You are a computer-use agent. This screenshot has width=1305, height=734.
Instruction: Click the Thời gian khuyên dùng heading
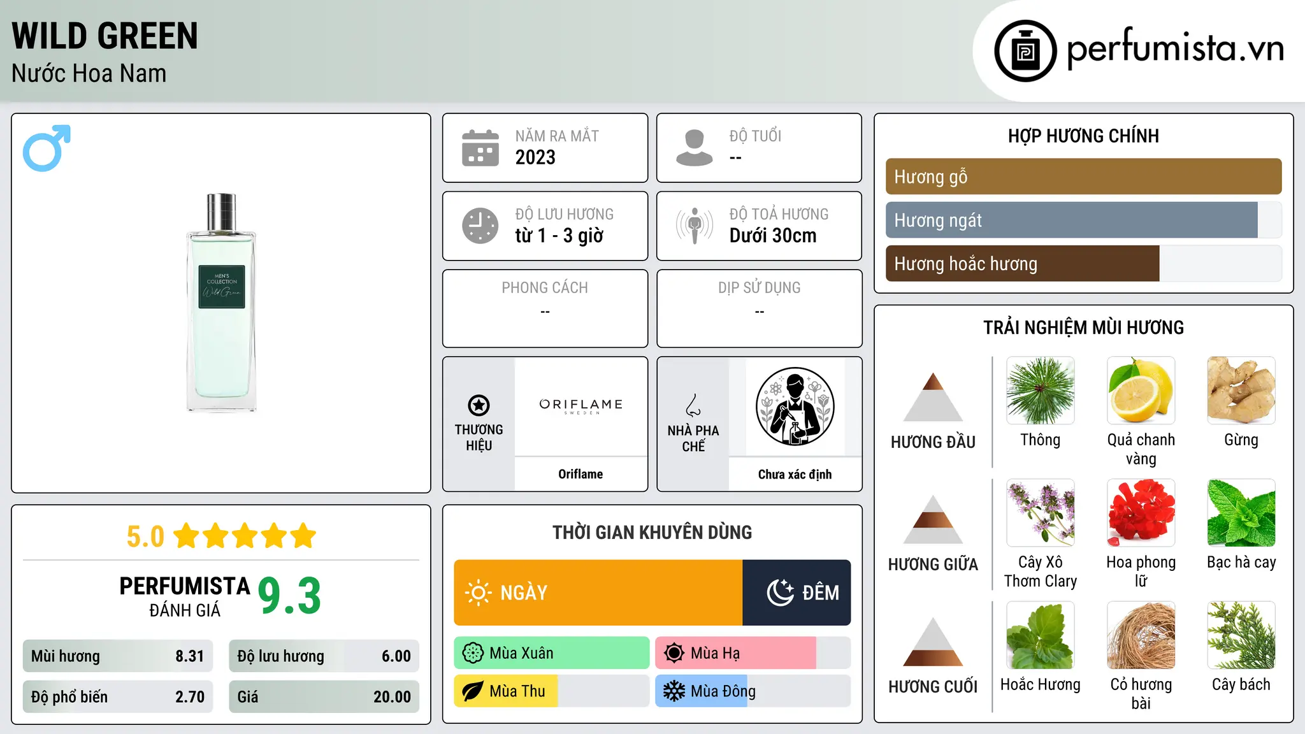tap(652, 532)
